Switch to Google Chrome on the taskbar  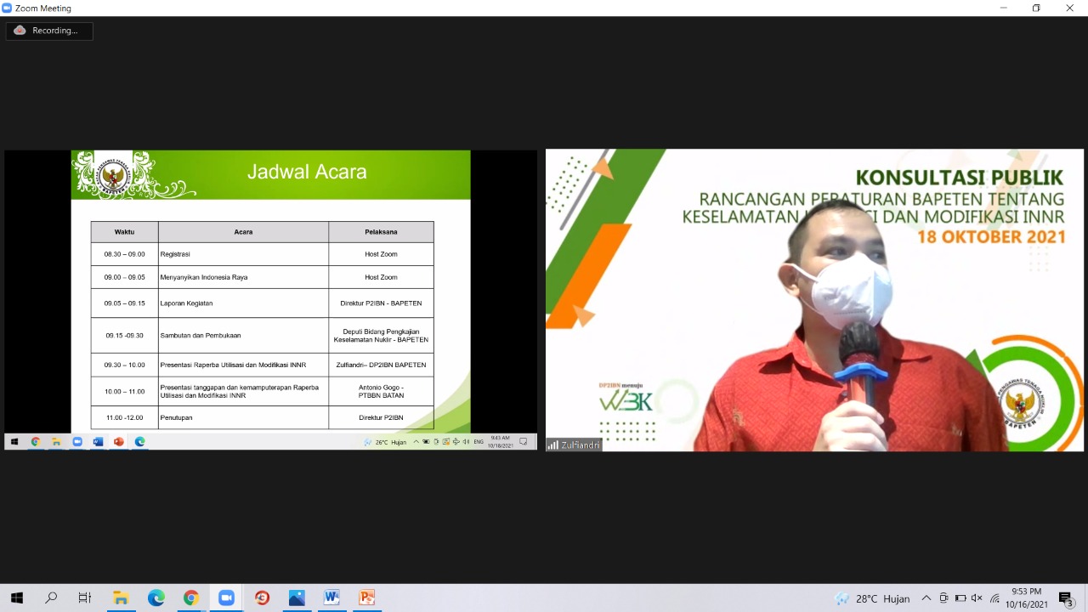tap(190, 598)
